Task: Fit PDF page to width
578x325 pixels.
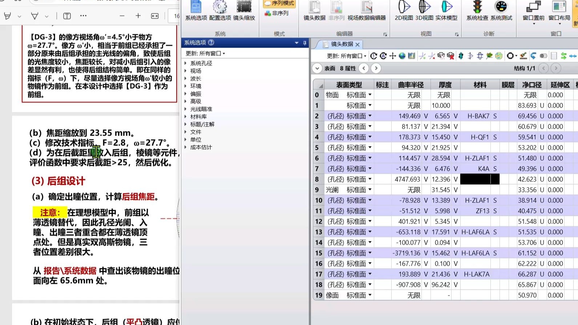Action: pyautogui.click(x=155, y=16)
